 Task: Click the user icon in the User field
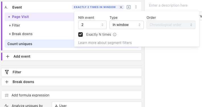[x=56, y=106]
